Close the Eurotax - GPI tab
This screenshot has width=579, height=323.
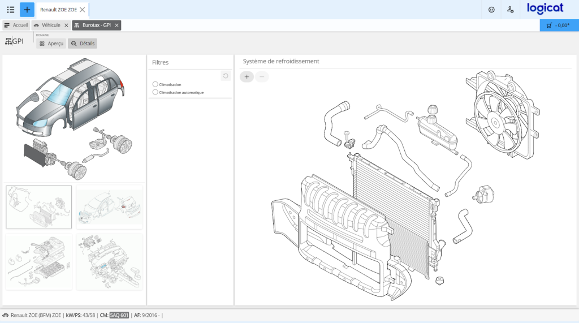116,25
